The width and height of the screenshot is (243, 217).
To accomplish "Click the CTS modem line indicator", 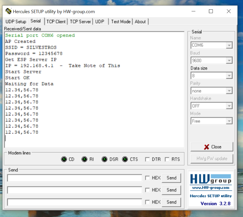I will tap(125, 159).
